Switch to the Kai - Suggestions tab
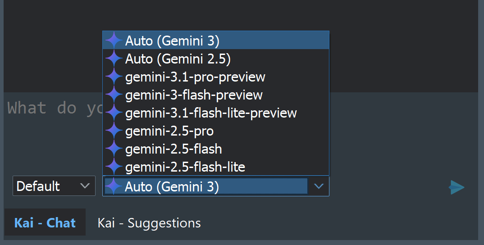 tap(149, 222)
